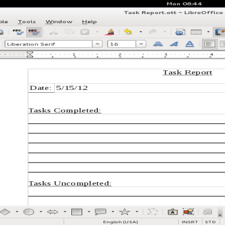This screenshot has height=225, width=225.
Task: Toggle Underline formatting button
Action: 190,44
